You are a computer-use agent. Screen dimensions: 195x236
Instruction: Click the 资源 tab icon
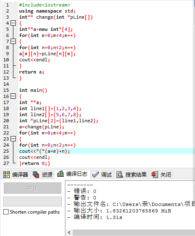[x=36, y=175]
